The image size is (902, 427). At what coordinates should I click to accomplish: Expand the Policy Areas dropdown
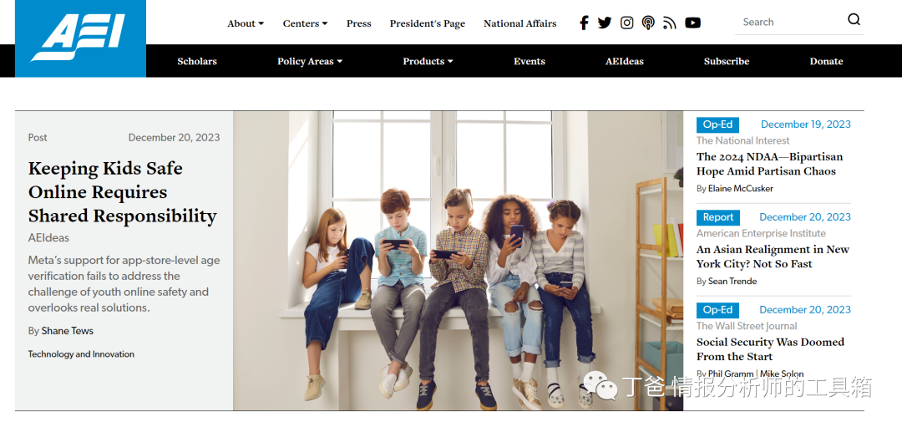310,61
